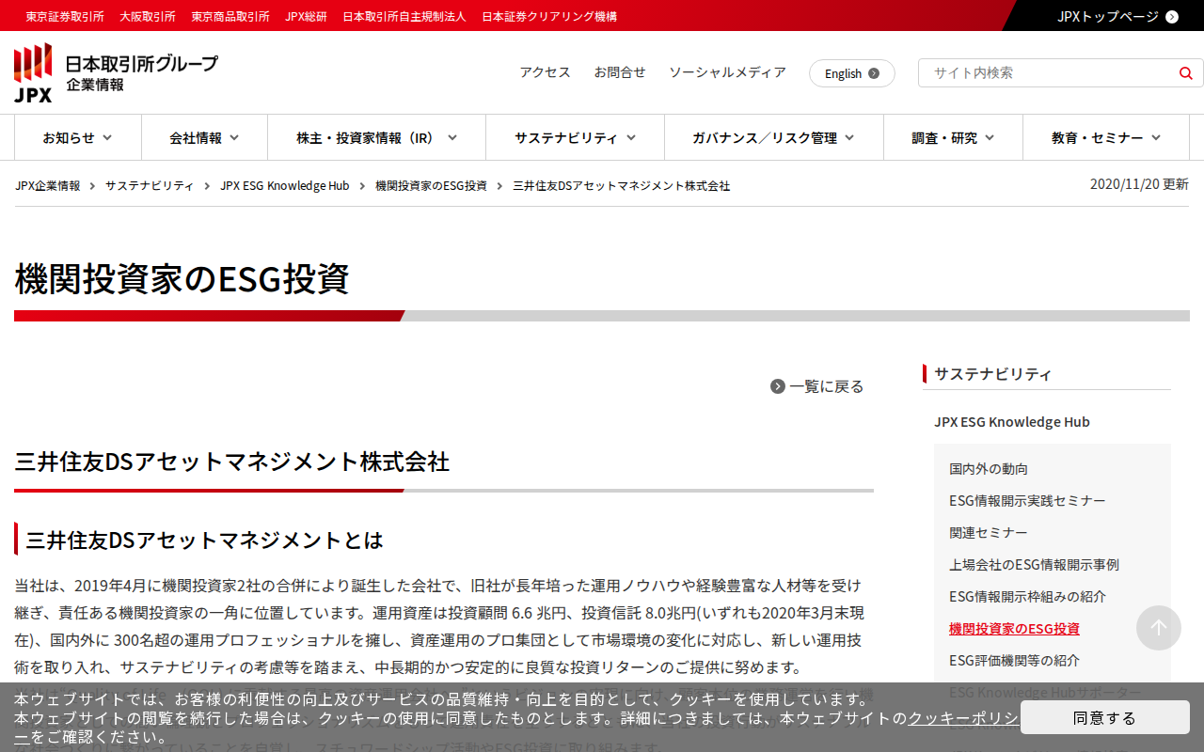
Task: Open the 株主・投資家情報（IR） dropdown
Action: point(376,137)
